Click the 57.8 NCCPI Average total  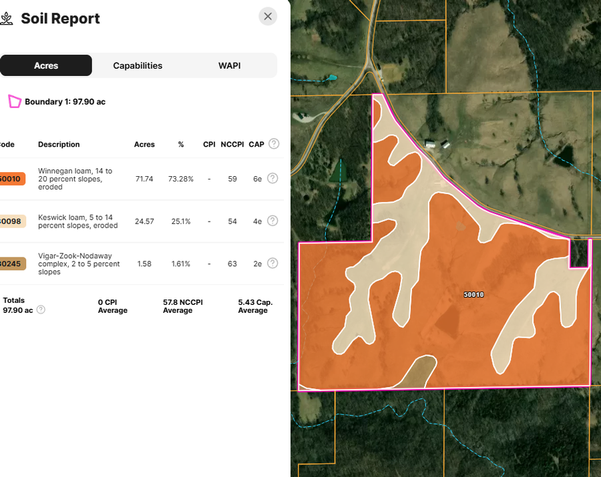click(183, 306)
